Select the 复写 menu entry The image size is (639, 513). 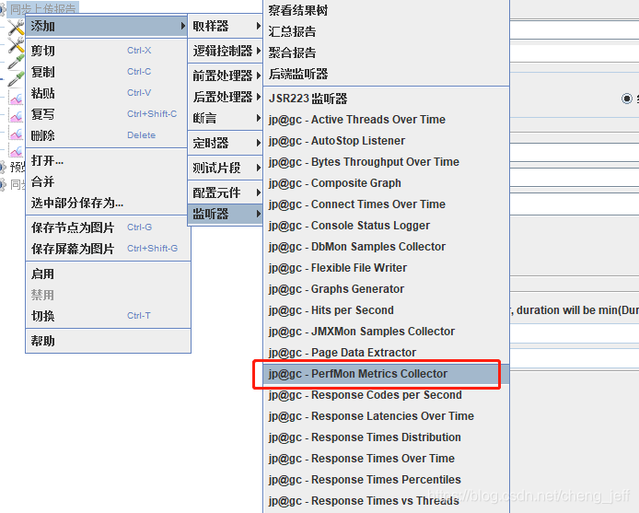click(107, 114)
